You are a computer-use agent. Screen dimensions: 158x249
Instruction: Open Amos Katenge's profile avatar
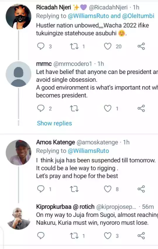coord(18,153)
